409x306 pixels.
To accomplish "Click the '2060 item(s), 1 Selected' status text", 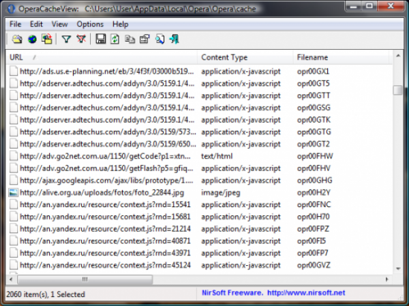I will pyautogui.click(x=46, y=294).
